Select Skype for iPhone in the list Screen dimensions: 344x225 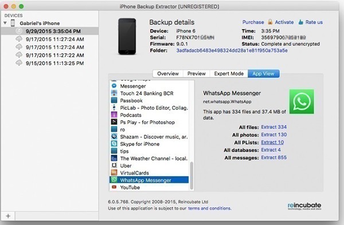[x=139, y=144]
